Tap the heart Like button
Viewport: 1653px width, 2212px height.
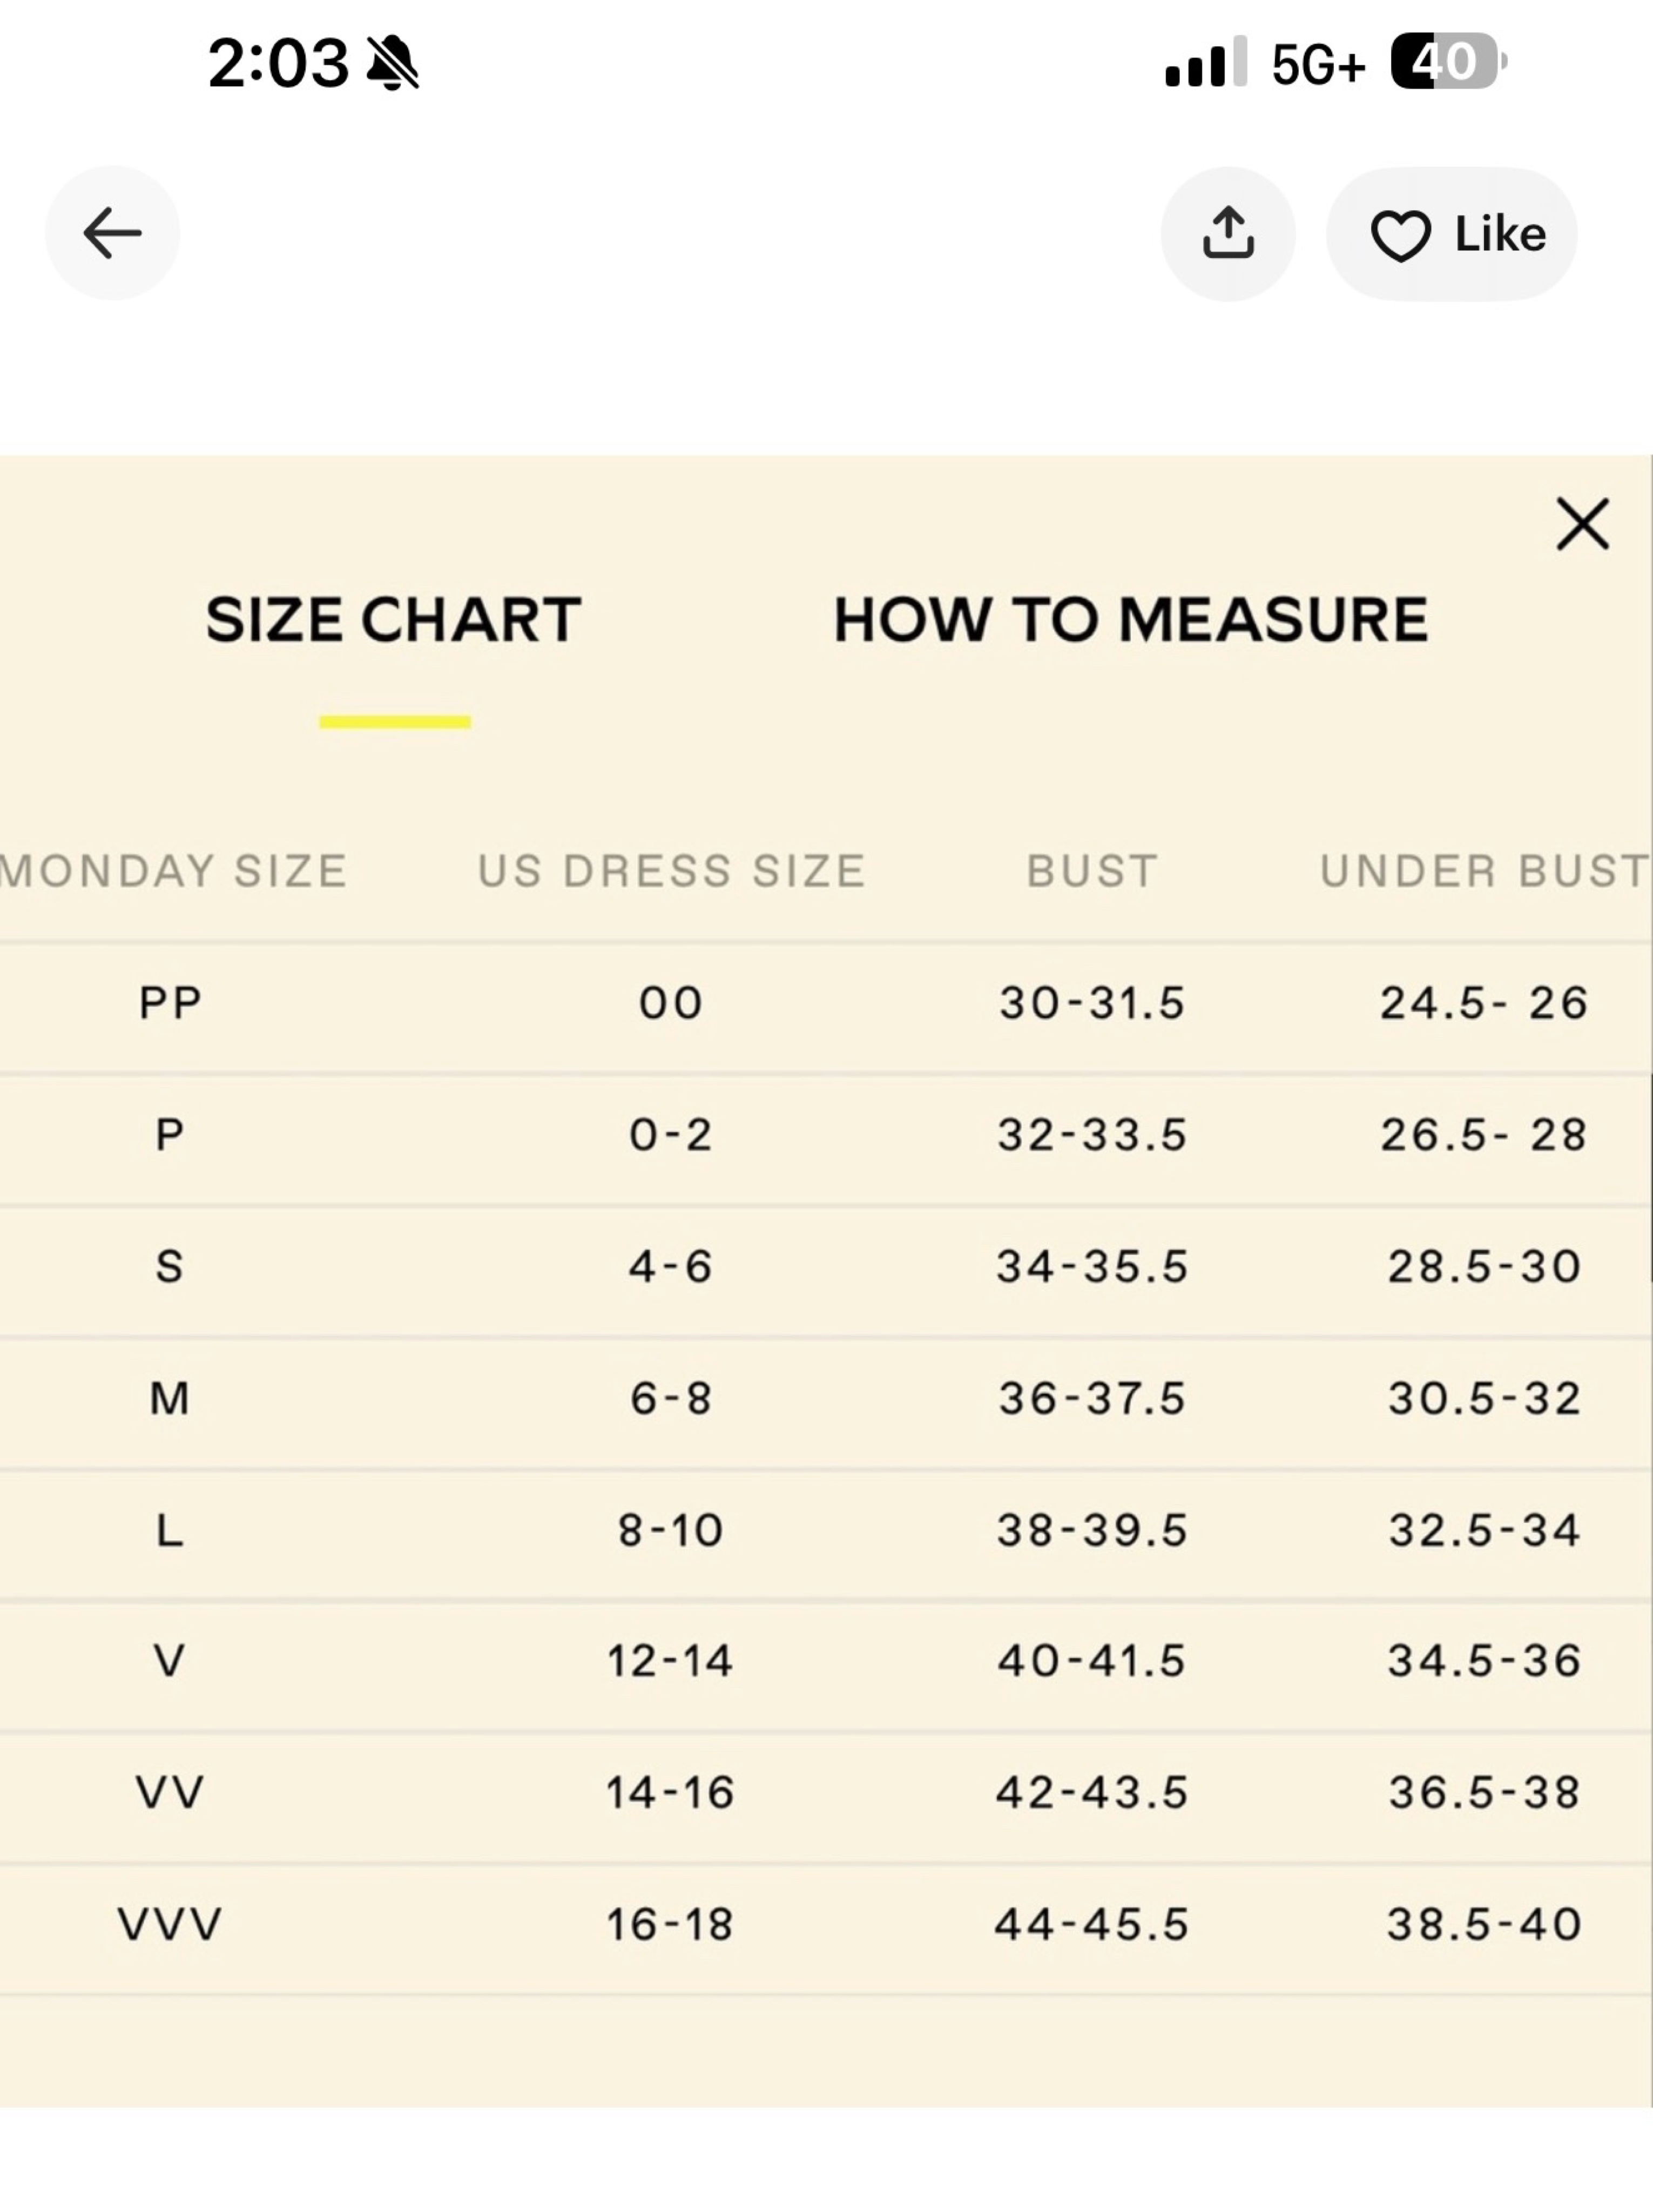coord(1452,234)
